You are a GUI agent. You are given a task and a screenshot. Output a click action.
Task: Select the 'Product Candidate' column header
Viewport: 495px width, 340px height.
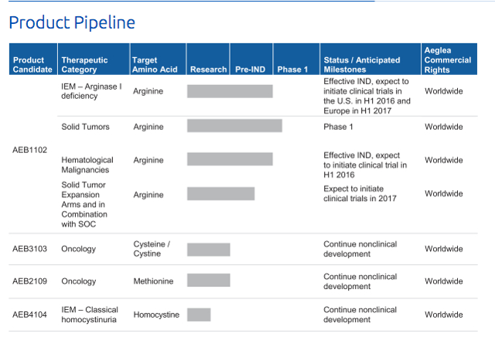pyautogui.click(x=33, y=59)
